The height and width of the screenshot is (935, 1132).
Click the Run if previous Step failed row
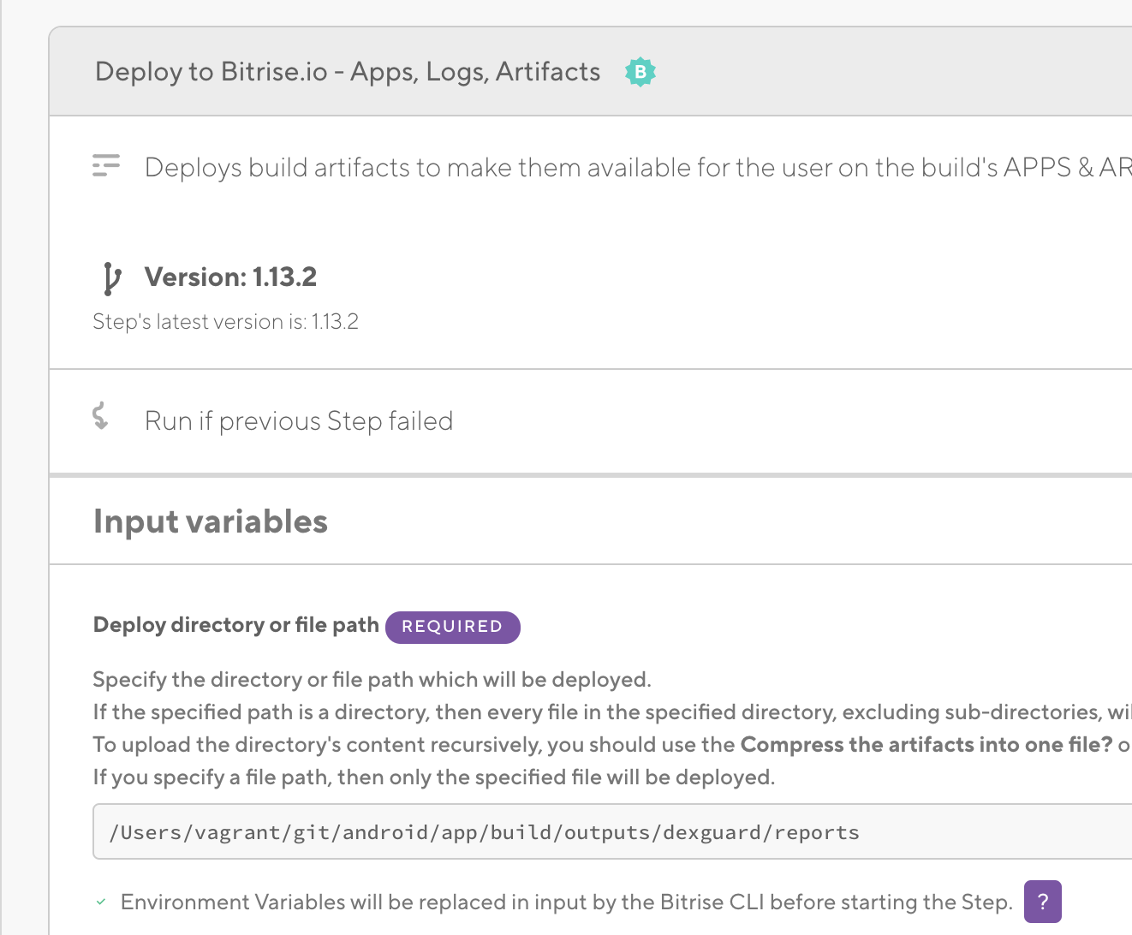point(591,421)
